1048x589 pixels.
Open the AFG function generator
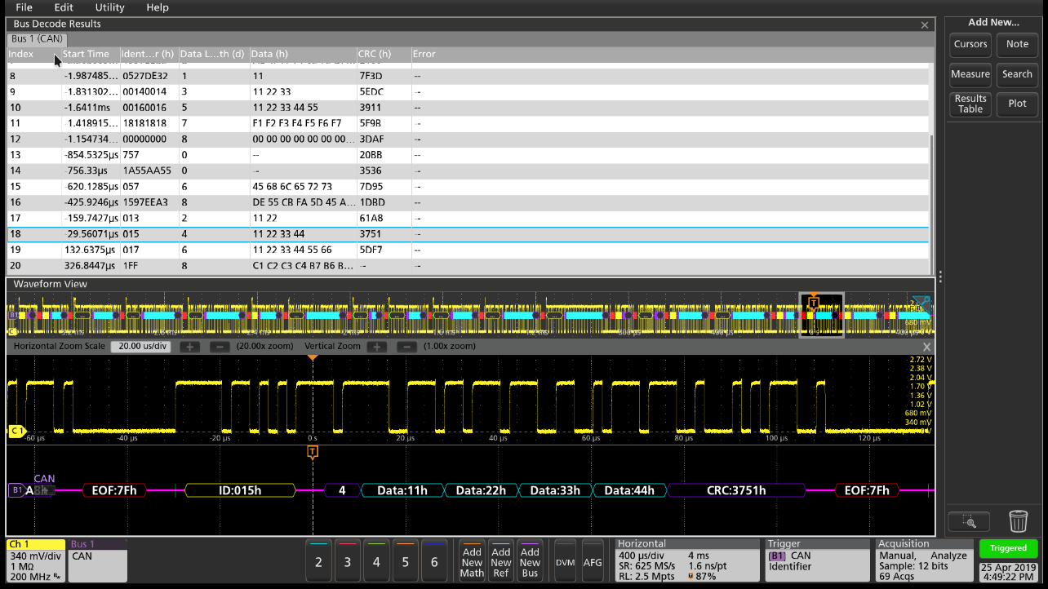click(x=593, y=560)
